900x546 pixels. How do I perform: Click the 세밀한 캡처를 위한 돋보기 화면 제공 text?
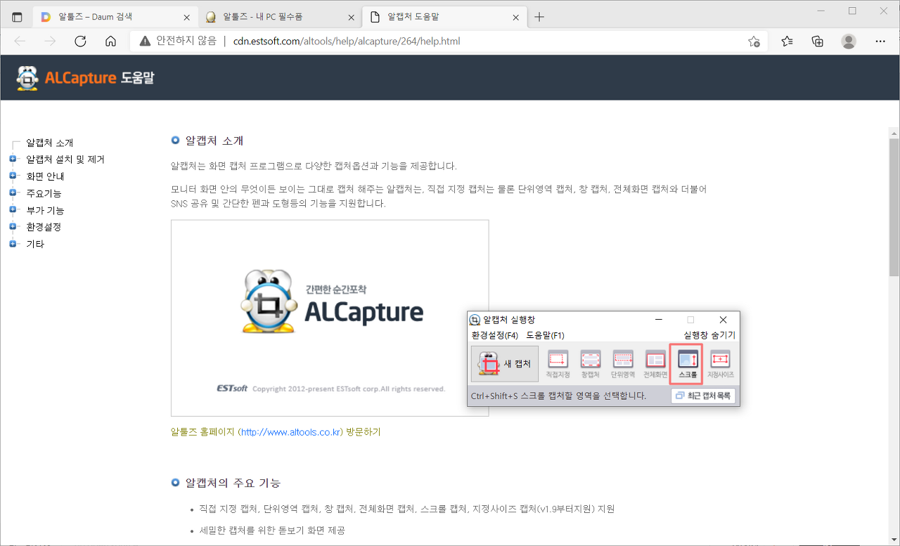point(272,531)
